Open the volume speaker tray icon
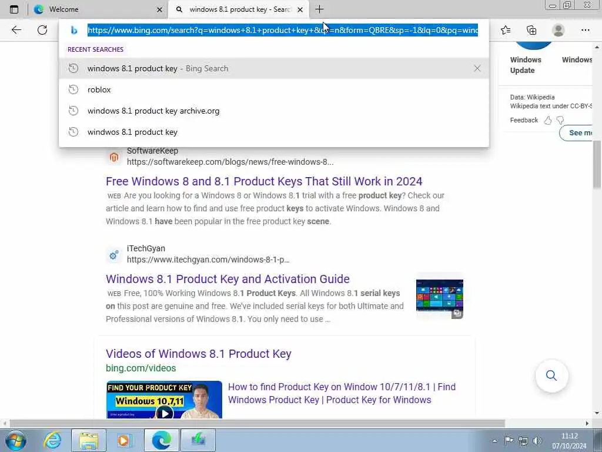This screenshot has width=602, height=452. [x=537, y=440]
